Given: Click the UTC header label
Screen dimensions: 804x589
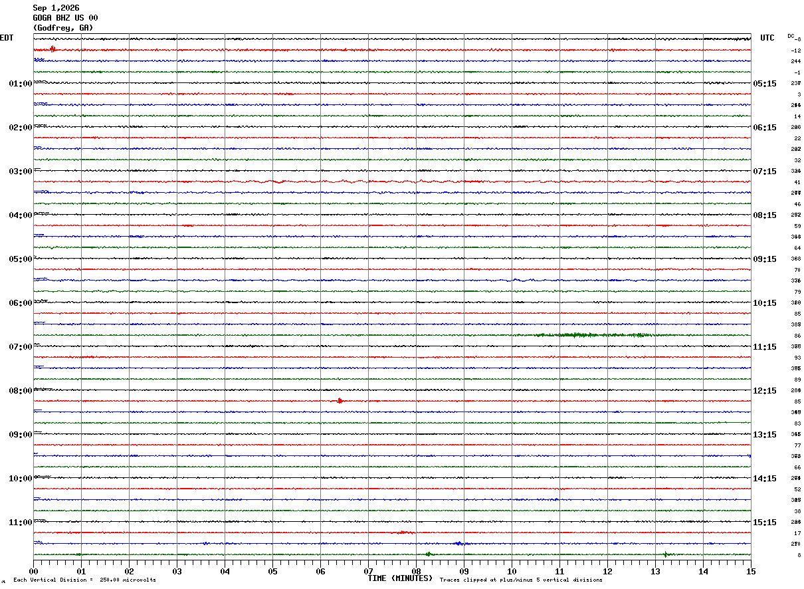Looking at the screenshot, I should [x=767, y=38].
